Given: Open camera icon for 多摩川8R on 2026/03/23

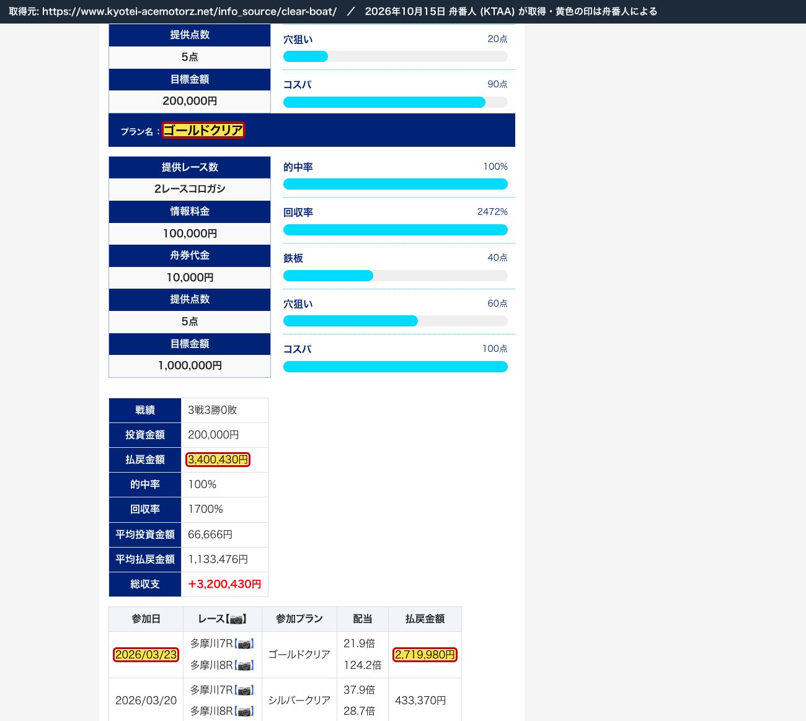Looking at the screenshot, I should (x=245, y=666).
